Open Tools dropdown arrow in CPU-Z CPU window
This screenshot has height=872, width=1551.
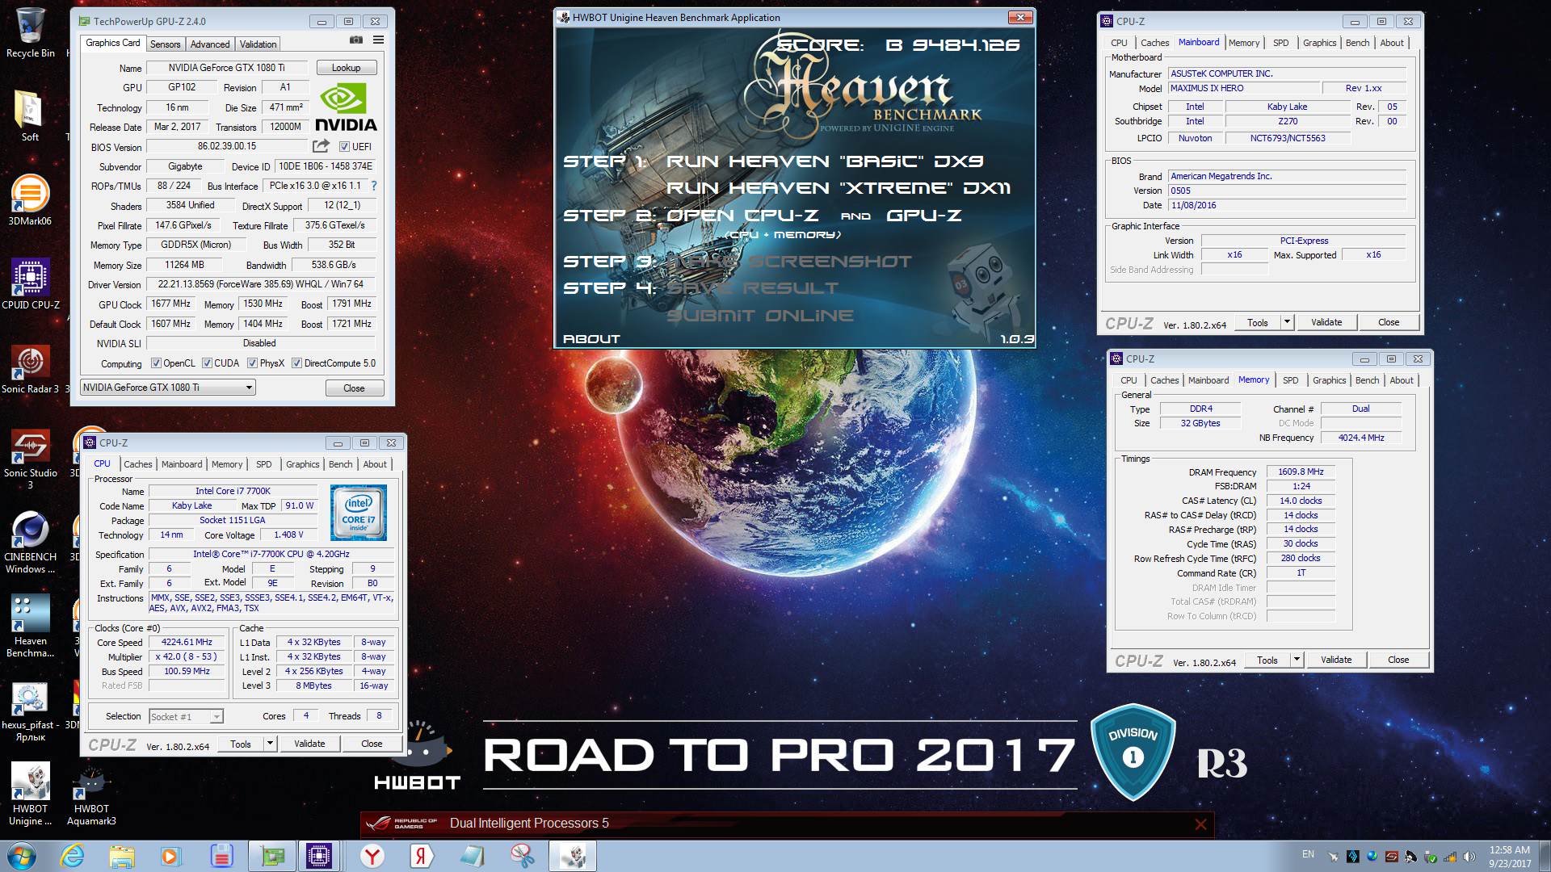[x=270, y=744]
